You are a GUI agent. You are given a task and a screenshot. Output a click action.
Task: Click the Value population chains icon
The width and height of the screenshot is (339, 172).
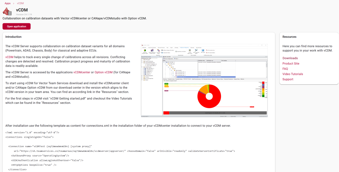[x=196, y=50]
